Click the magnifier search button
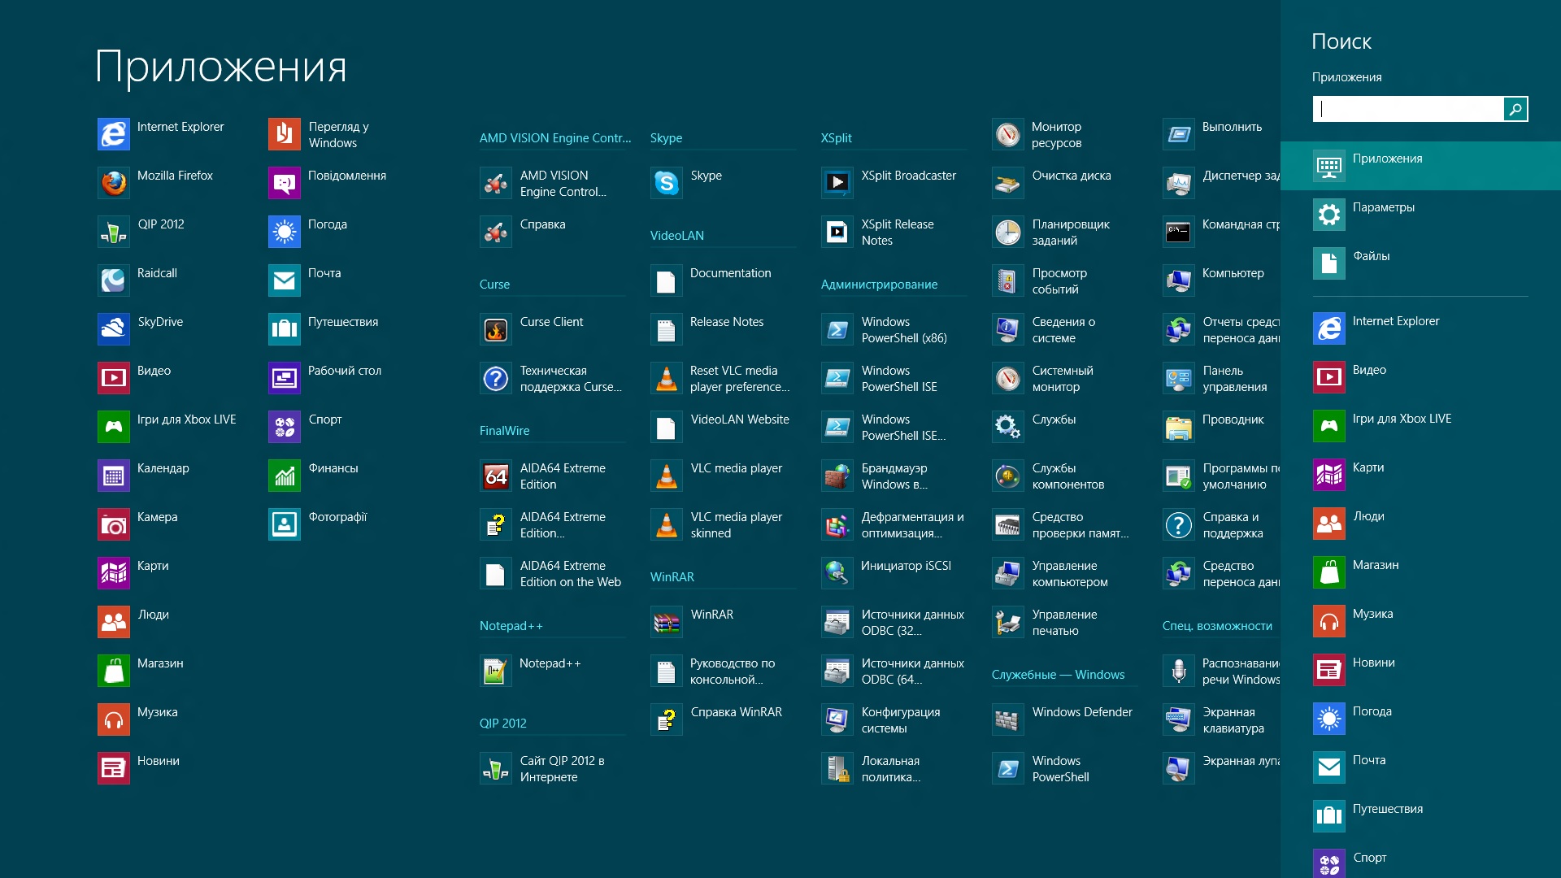 (1515, 109)
